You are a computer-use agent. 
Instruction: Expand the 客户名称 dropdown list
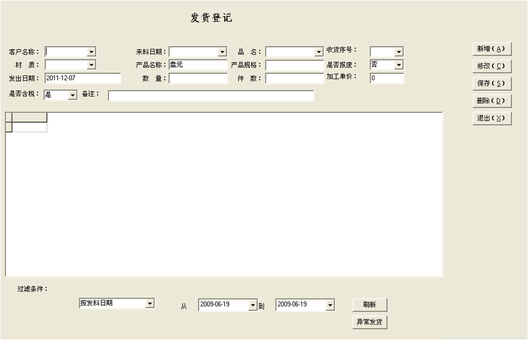coord(91,52)
